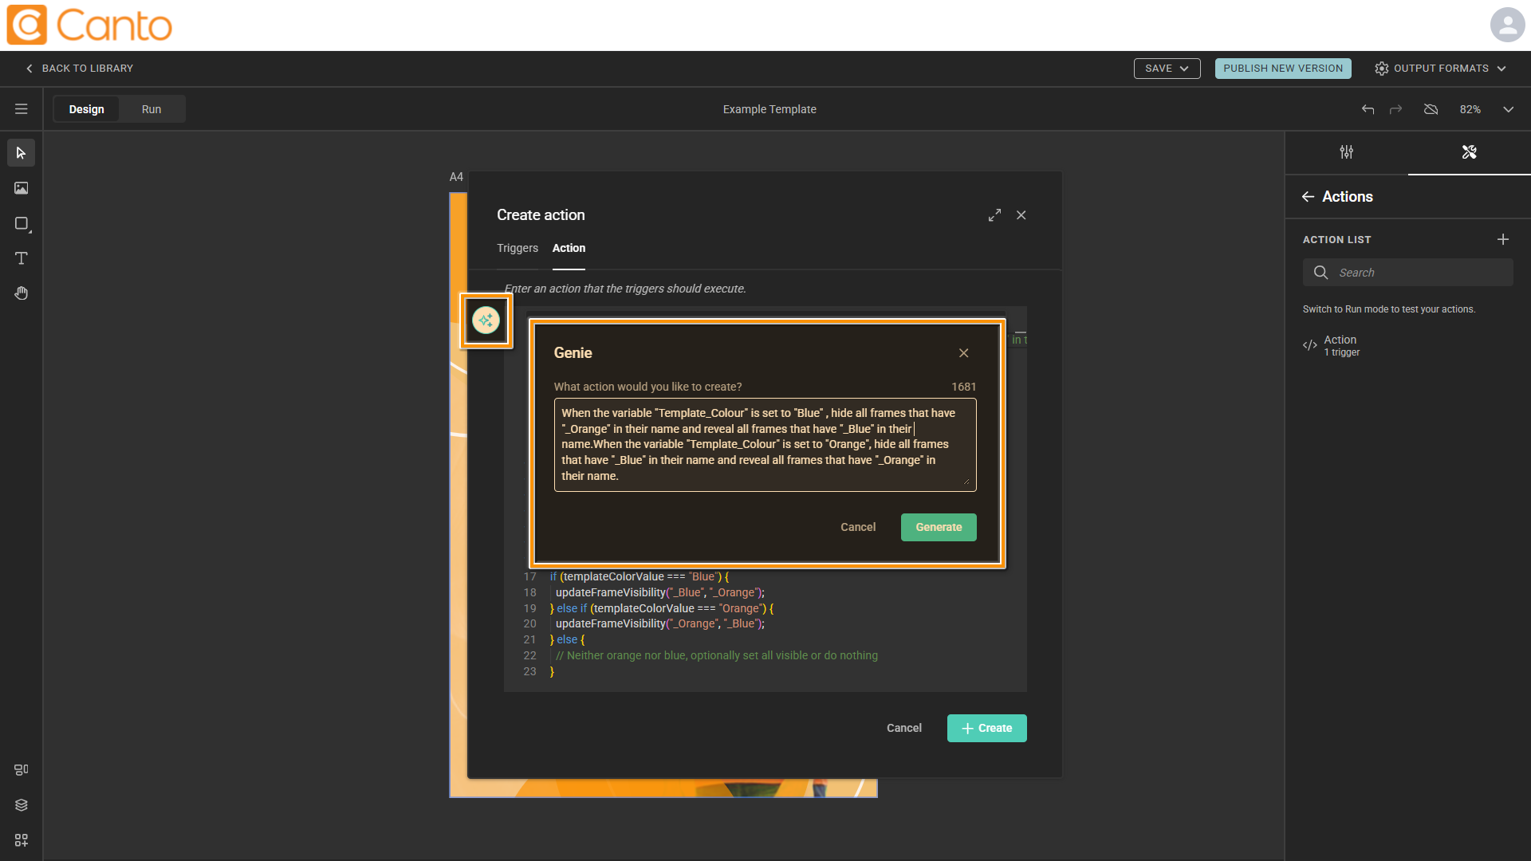Open Output Formats menu

[1440, 69]
